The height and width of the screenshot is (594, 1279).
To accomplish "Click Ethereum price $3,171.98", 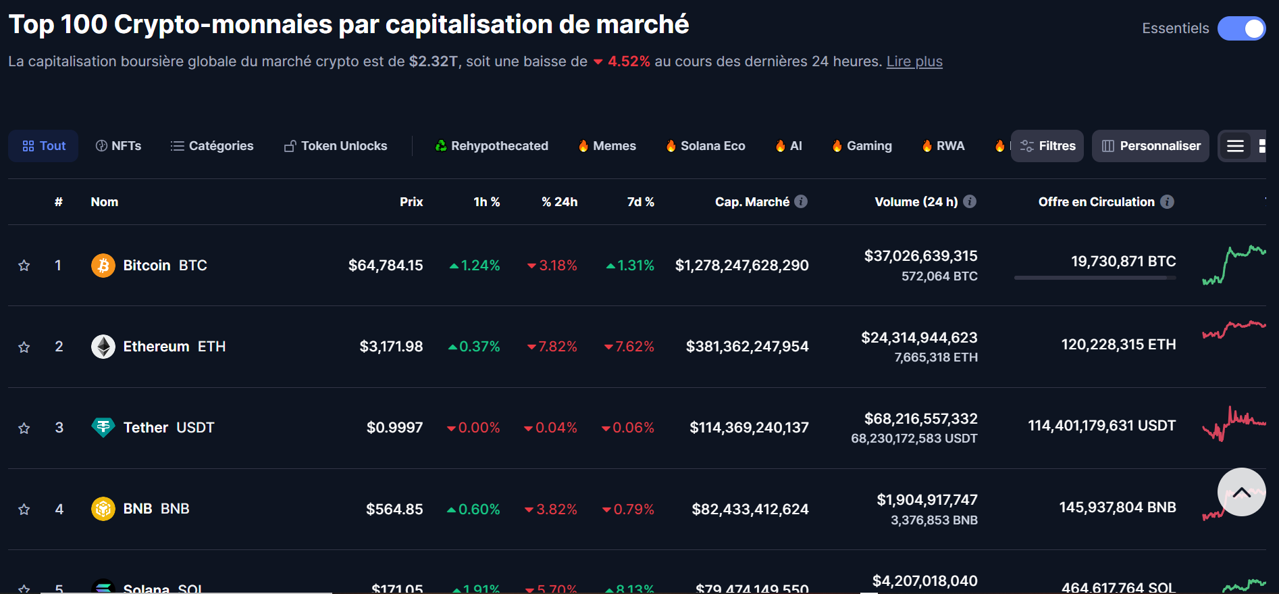I will (391, 347).
